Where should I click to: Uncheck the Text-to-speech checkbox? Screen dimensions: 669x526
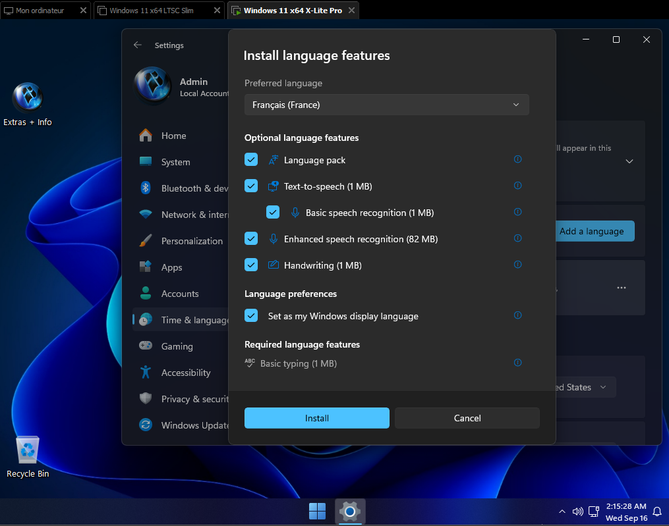251,186
